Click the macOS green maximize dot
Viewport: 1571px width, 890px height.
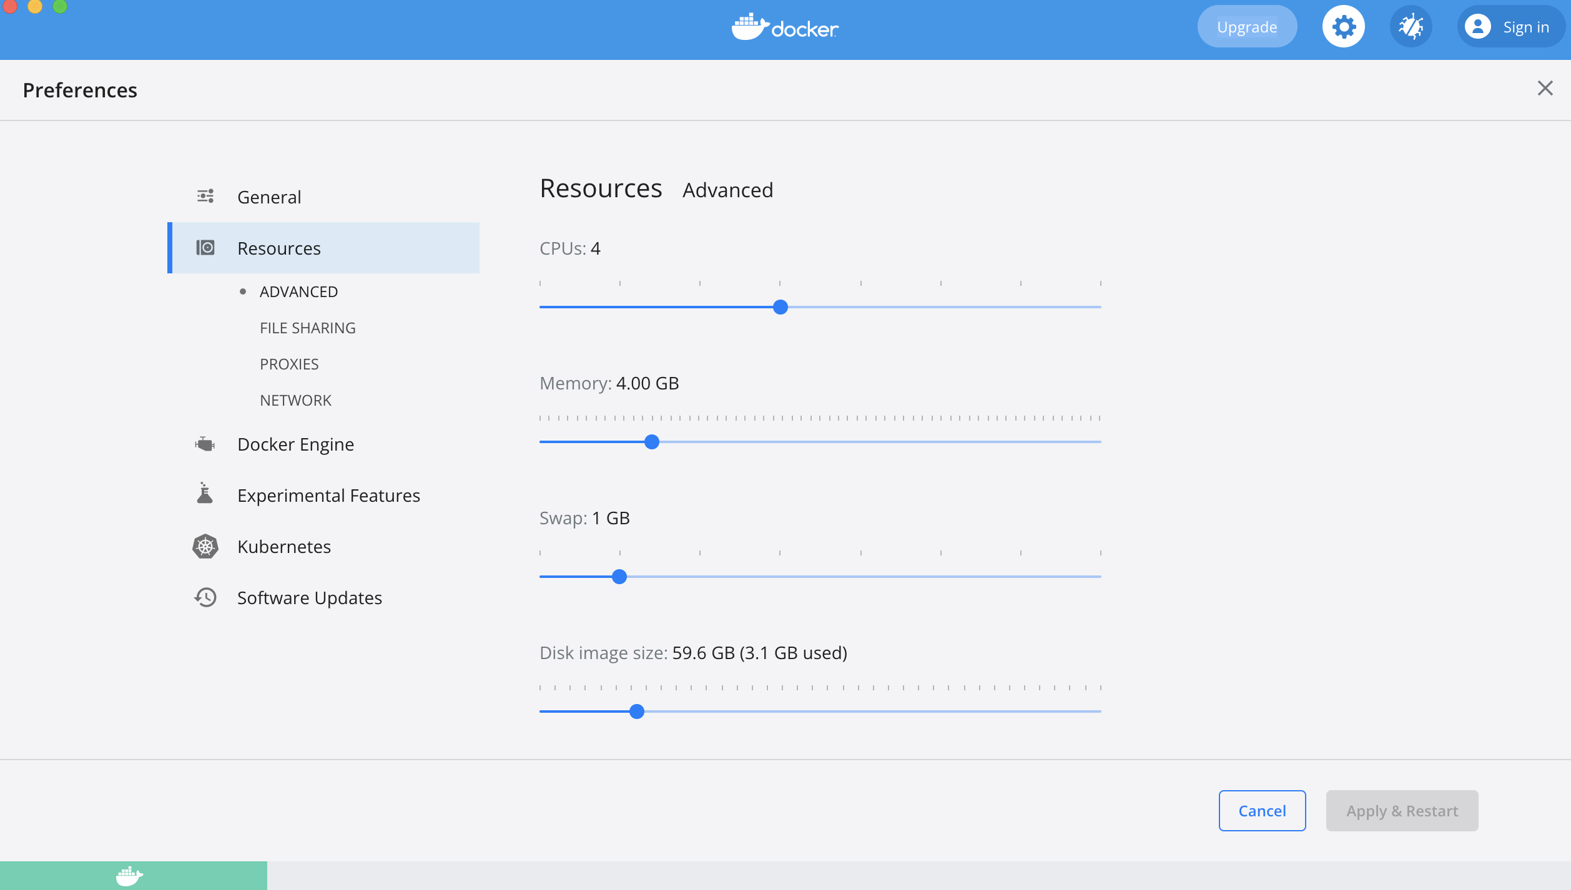click(x=60, y=6)
